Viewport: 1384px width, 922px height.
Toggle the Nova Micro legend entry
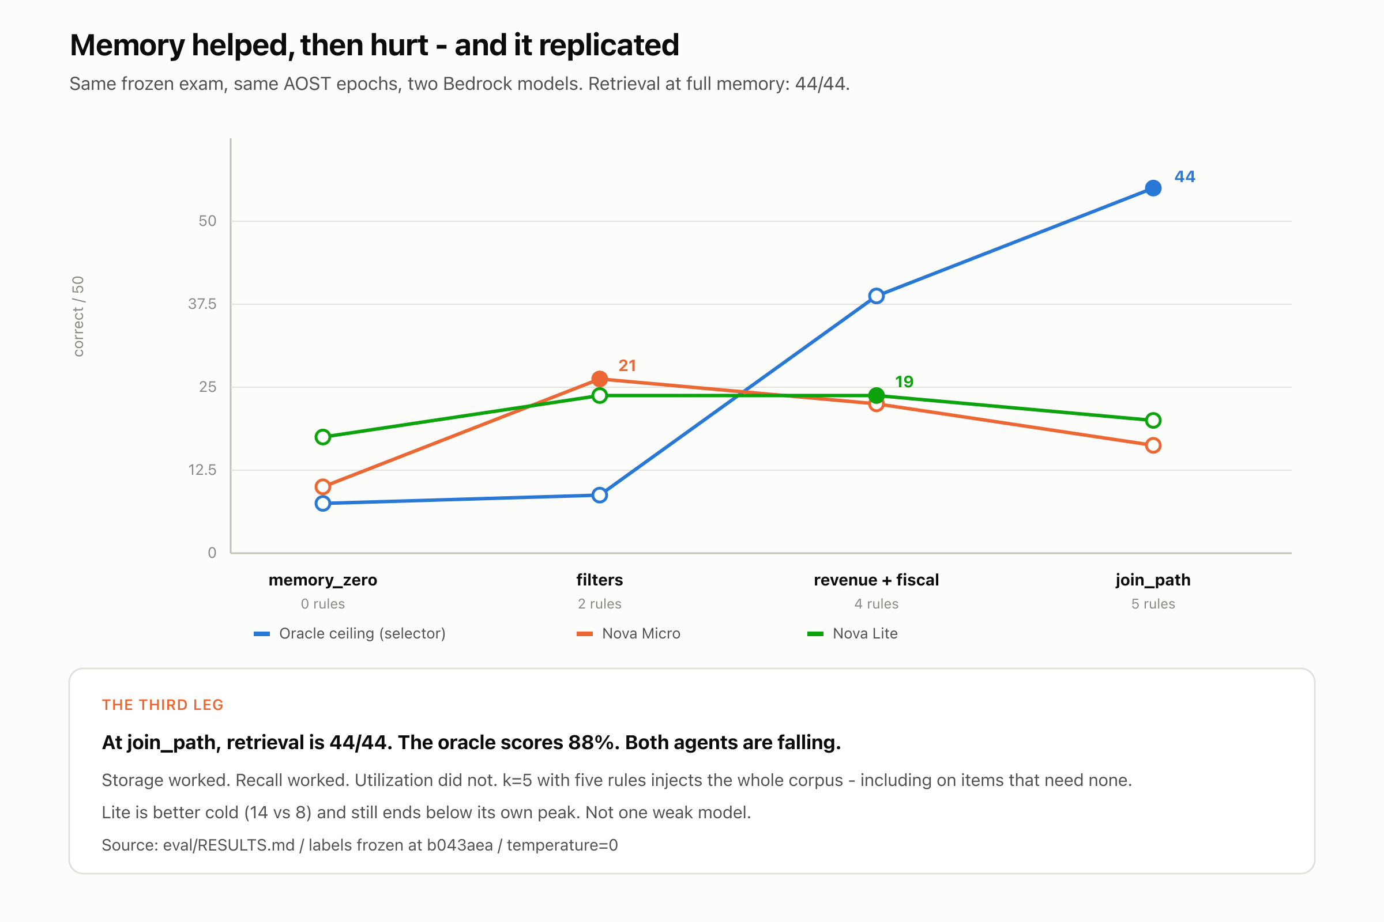tap(628, 633)
